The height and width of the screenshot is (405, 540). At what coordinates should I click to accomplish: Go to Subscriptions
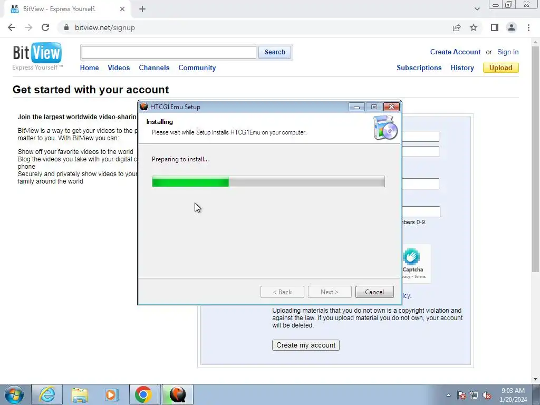(419, 68)
